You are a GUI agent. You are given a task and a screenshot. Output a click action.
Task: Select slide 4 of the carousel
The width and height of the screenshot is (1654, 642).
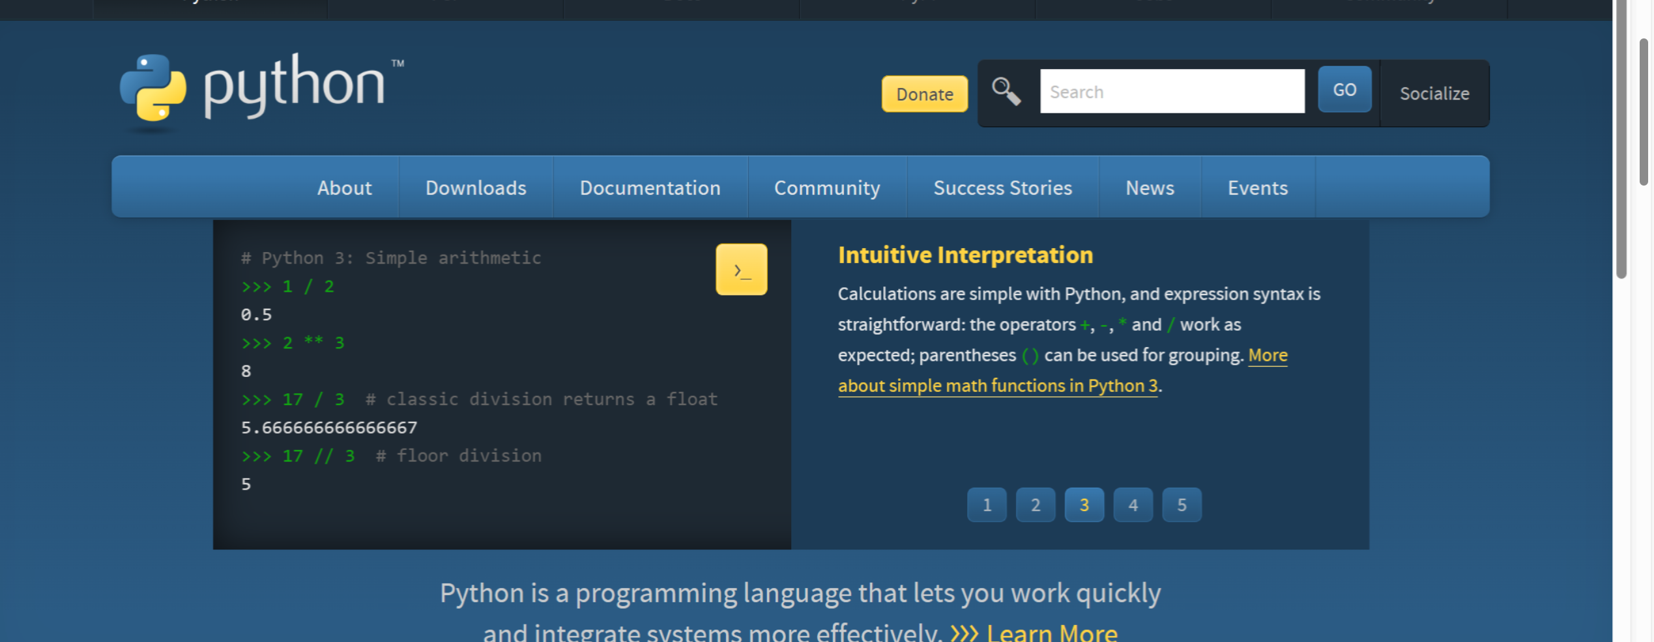pos(1133,505)
